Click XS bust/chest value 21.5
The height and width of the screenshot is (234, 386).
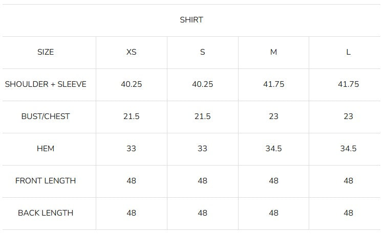[x=131, y=116]
